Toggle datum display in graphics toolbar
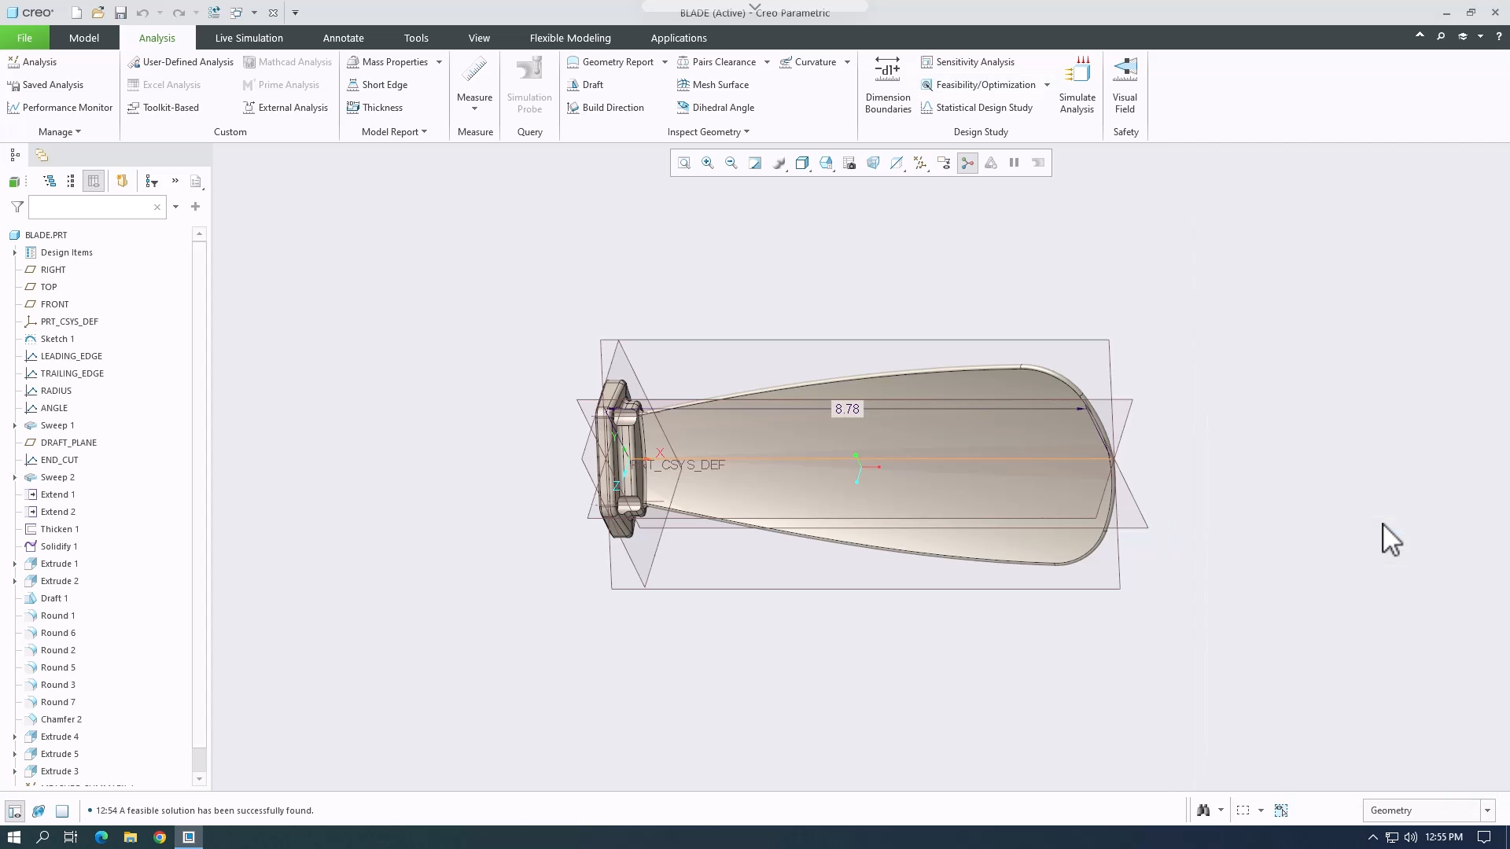This screenshot has width=1510, height=849. (920, 163)
